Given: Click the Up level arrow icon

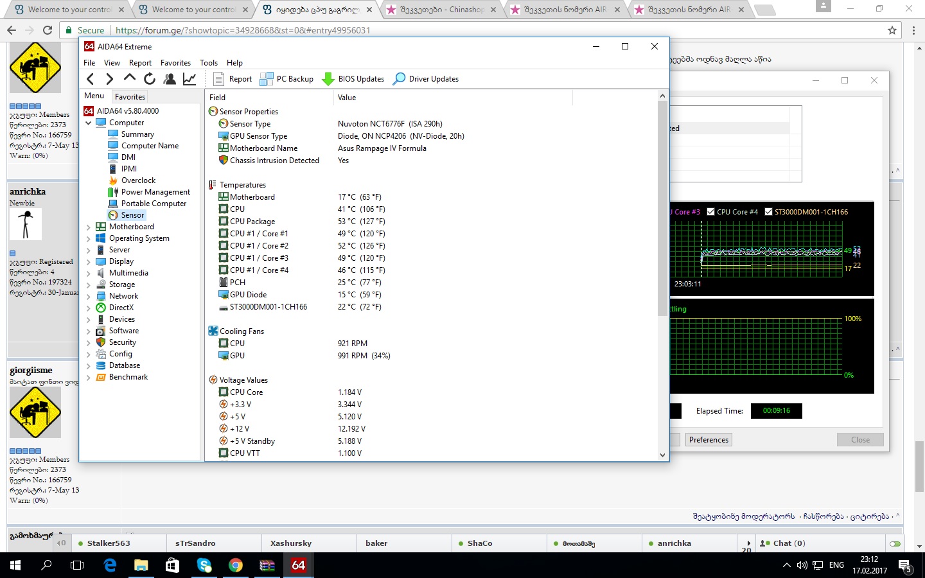Looking at the screenshot, I should [x=130, y=78].
